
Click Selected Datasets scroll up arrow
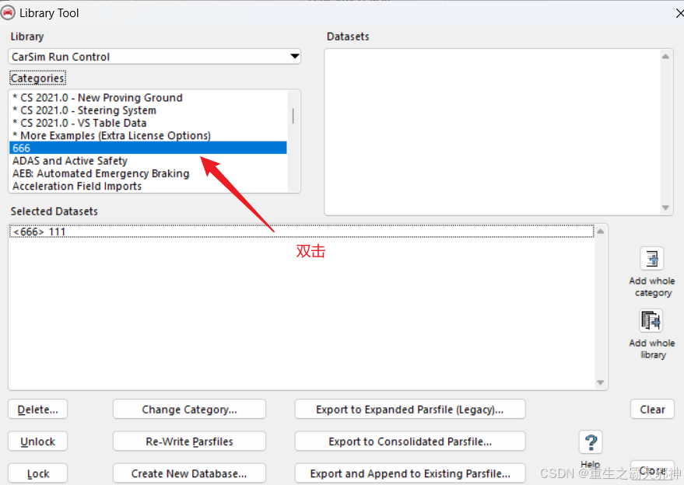[600, 232]
